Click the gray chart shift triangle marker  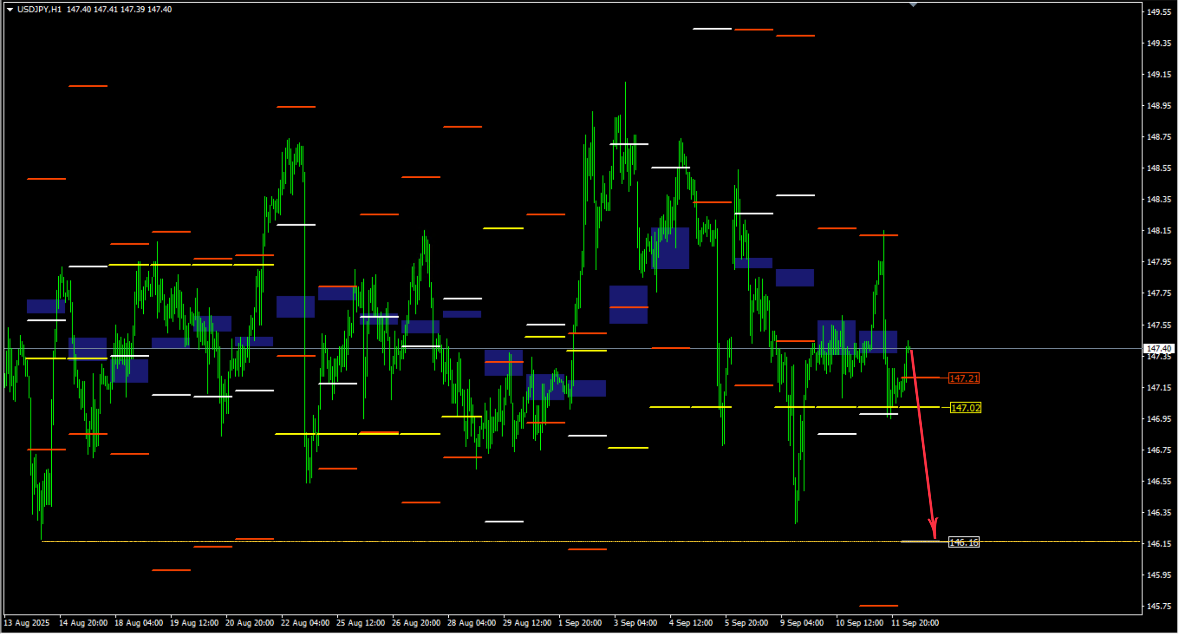[913, 5]
